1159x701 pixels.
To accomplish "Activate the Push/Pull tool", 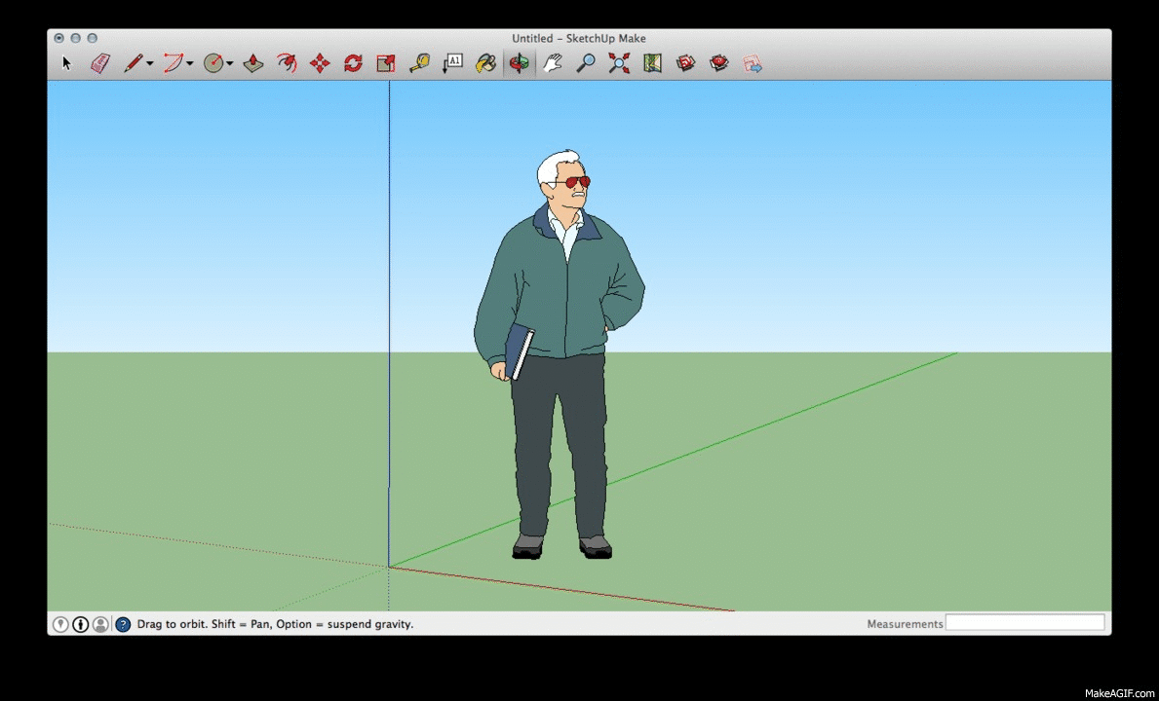I will point(253,63).
